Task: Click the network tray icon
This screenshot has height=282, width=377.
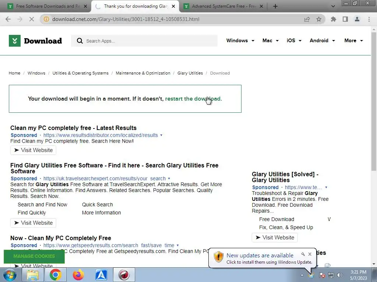Action: 331,275
